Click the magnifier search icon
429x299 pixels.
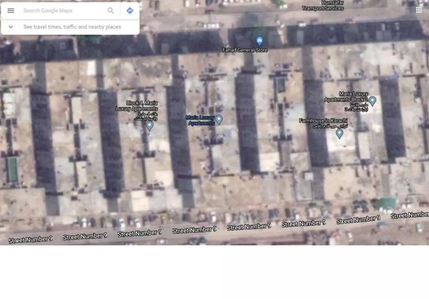click(111, 11)
